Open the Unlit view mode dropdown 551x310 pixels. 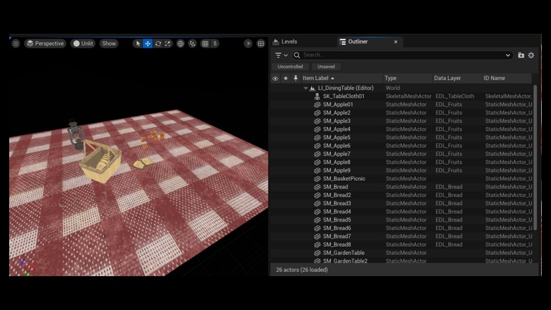[83, 44]
